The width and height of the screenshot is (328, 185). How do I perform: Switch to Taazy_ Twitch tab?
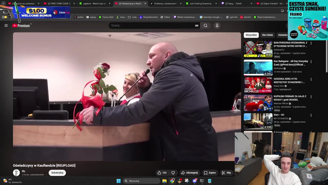pos(237,3)
